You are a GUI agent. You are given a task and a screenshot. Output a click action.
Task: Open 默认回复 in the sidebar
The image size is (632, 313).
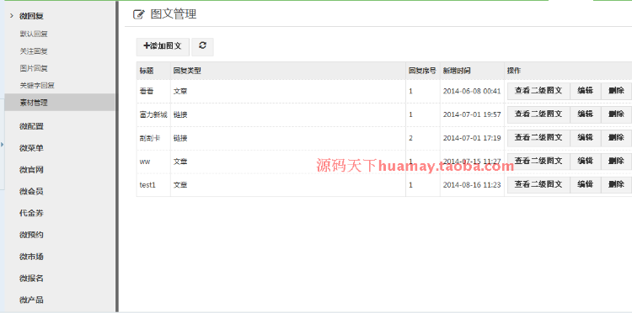[34, 34]
